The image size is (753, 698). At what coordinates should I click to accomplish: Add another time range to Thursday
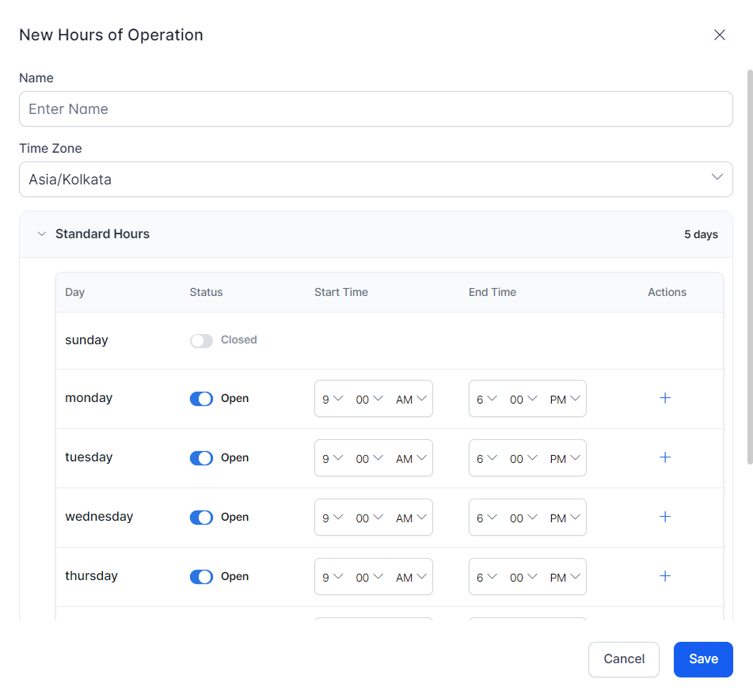(x=665, y=576)
